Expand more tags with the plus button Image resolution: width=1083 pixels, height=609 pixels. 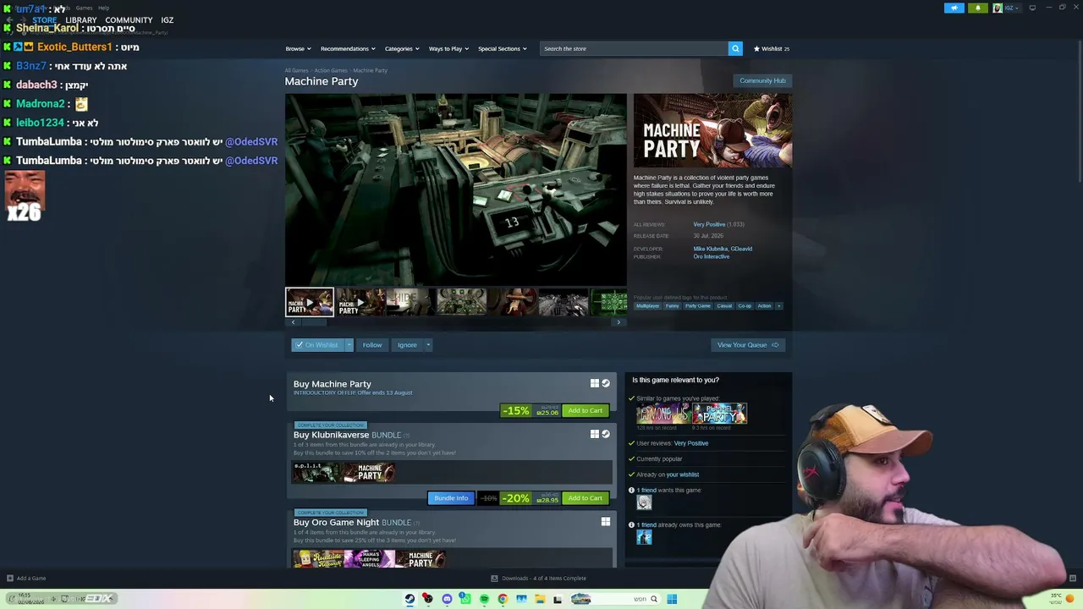click(779, 306)
